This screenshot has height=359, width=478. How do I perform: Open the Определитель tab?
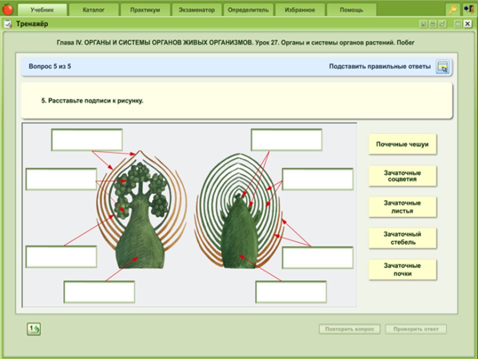click(x=247, y=10)
